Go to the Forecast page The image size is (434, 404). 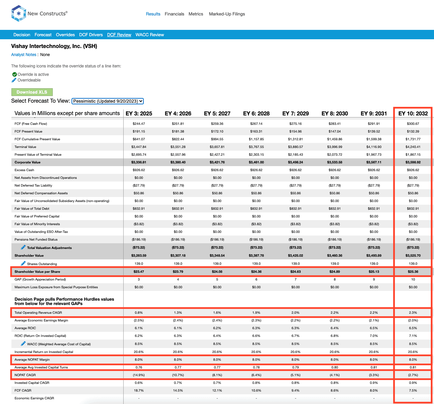[x=43, y=35]
